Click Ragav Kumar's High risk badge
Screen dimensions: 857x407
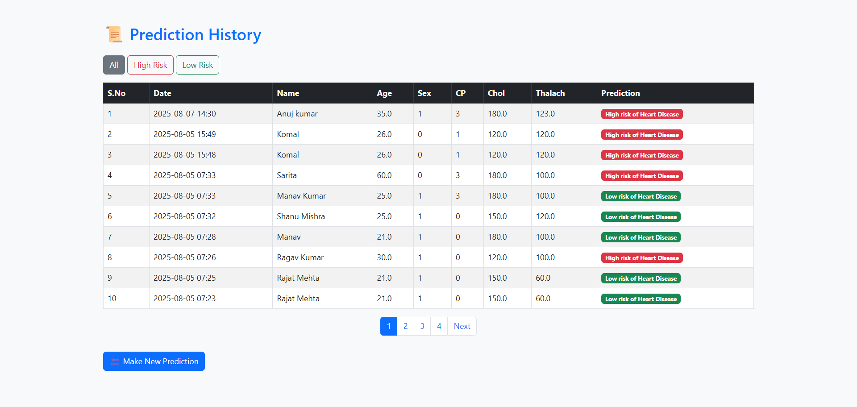tap(641, 258)
